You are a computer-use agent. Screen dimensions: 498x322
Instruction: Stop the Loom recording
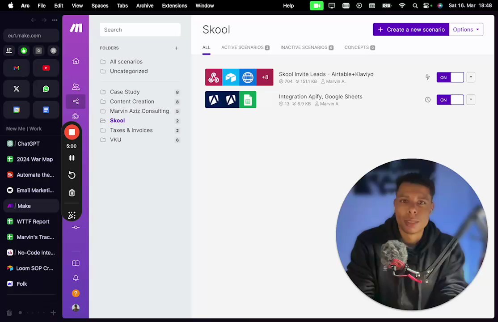[72, 132]
